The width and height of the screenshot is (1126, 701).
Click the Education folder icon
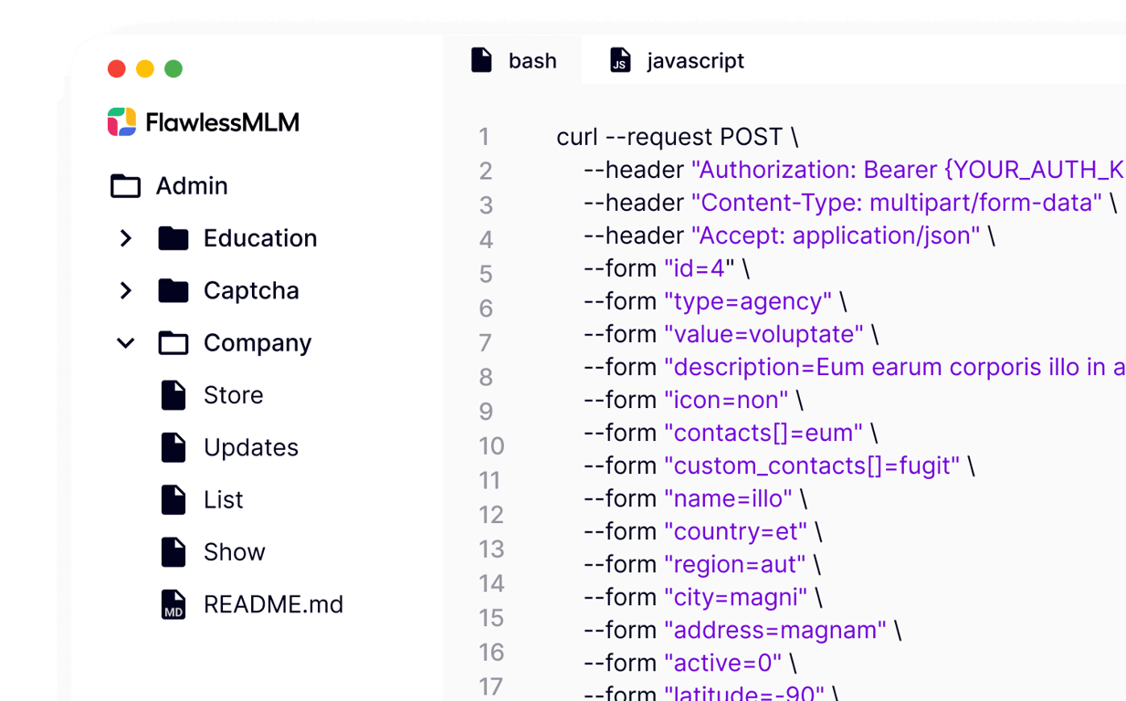point(173,238)
